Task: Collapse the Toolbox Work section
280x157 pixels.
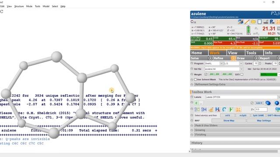Action: click(235, 92)
